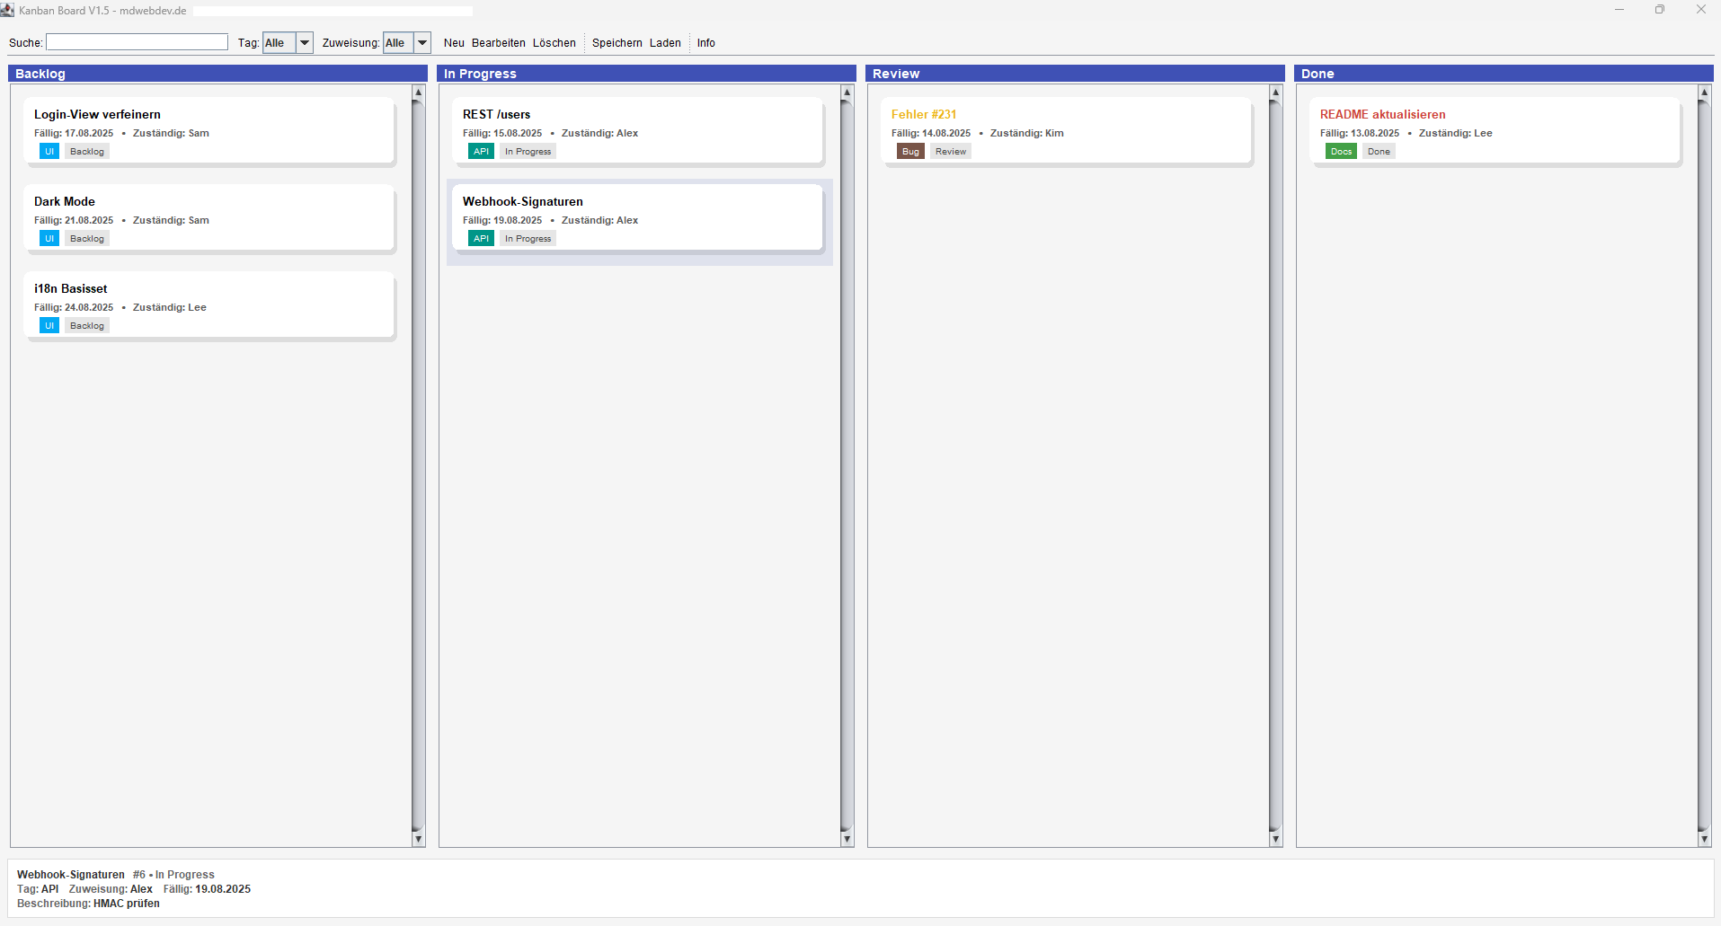This screenshot has width=1721, height=926.
Task: Click the Backlog tag on Login-View verfeinern
Action: pyautogui.click(x=86, y=151)
